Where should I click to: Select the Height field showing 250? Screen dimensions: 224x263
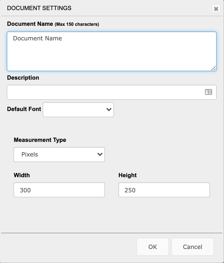coord(164,190)
